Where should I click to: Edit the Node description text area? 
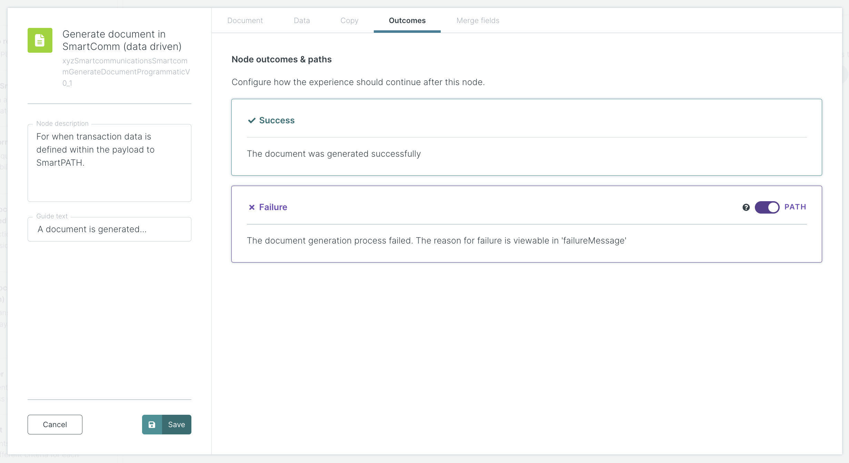coord(109,163)
